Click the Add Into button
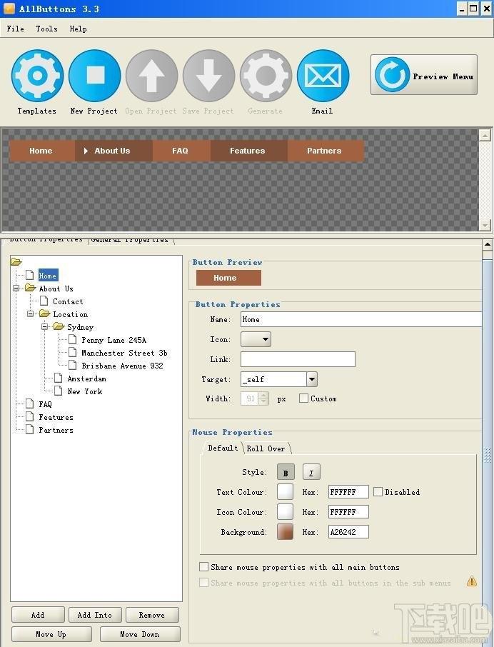494x647 pixels. [x=95, y=615]
